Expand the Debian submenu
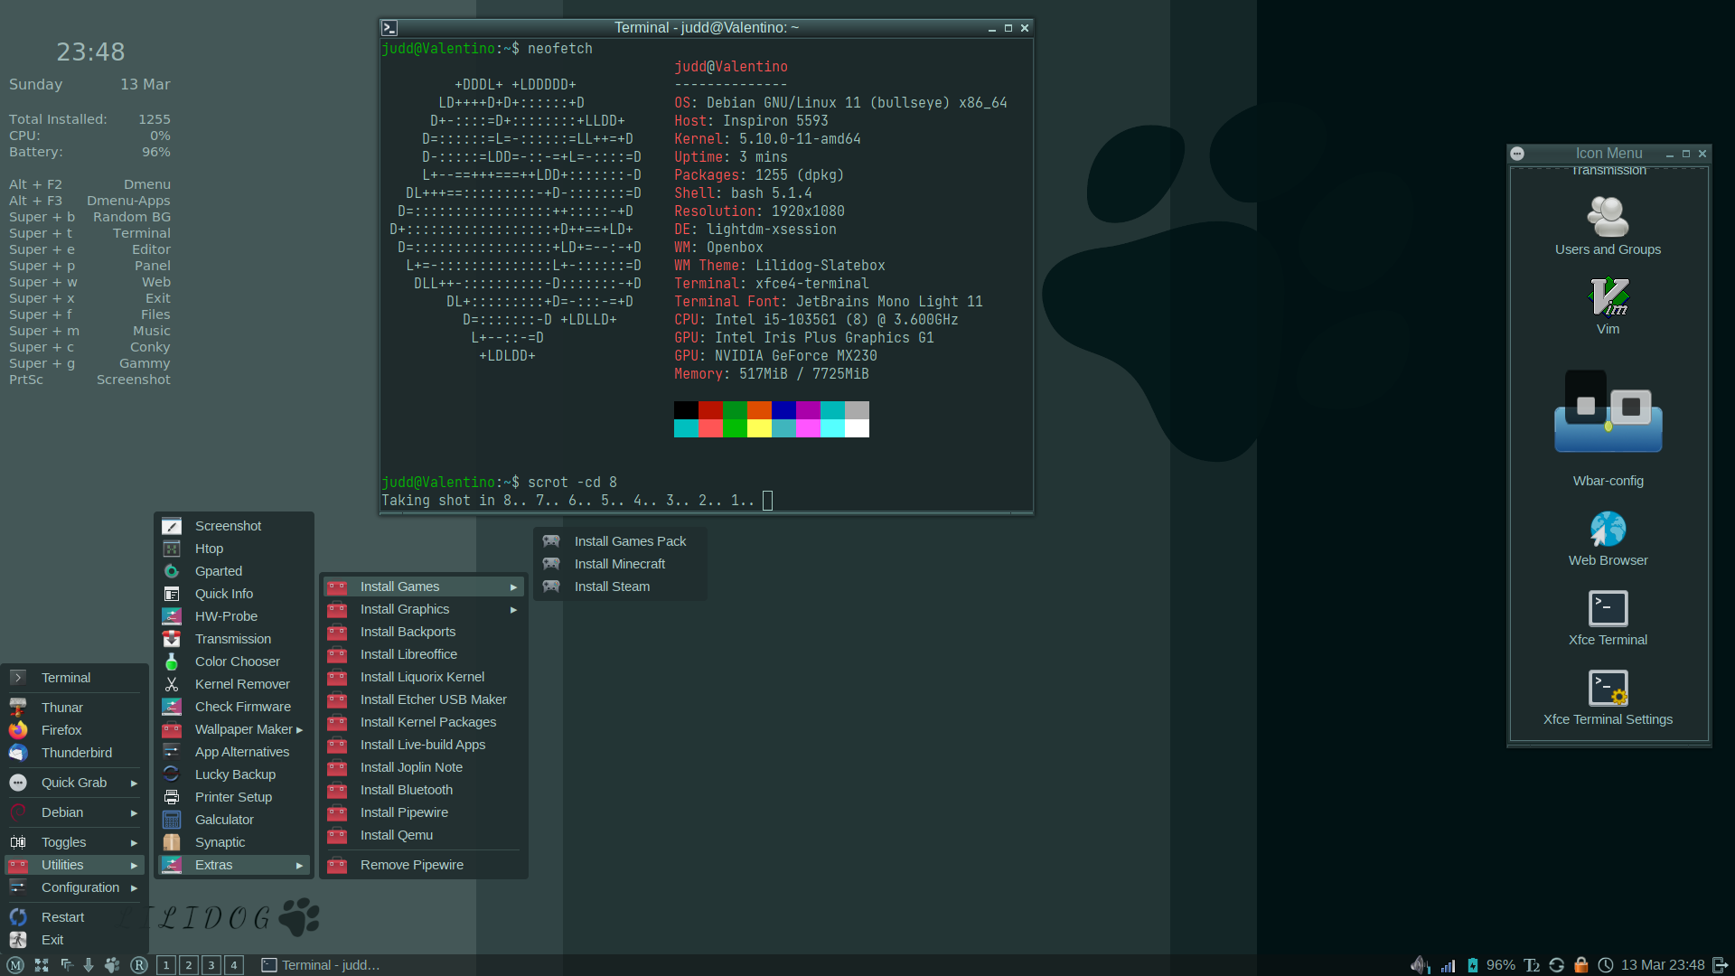1735x976 pixels. tap(74, 812)
